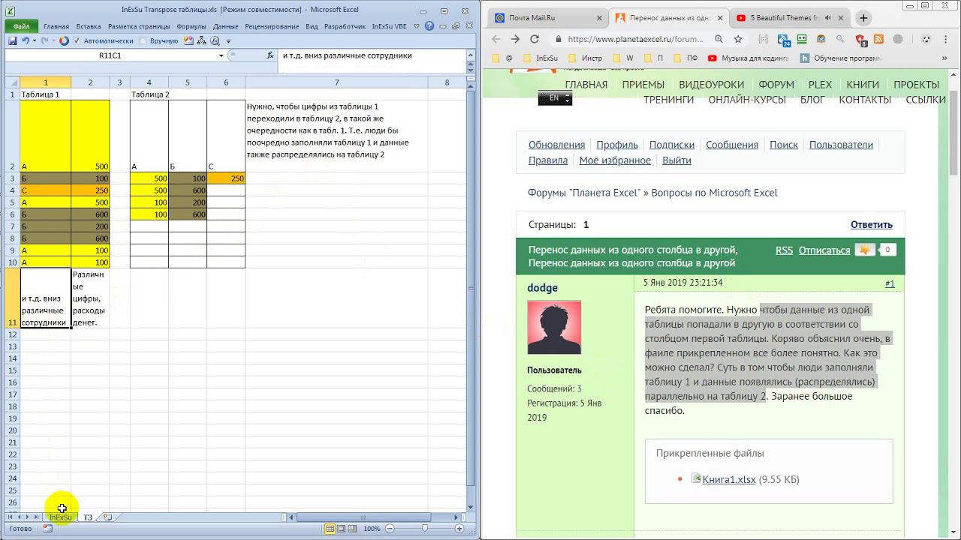
Task: Open the Customize Quick Access Toolbar dropdown
Action: click(x=228, y=41)
